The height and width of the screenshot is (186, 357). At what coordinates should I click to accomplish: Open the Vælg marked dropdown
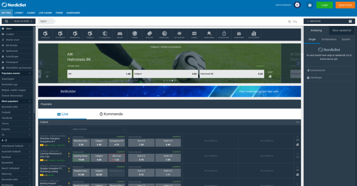pyautogui.click(x=99, y=129)
